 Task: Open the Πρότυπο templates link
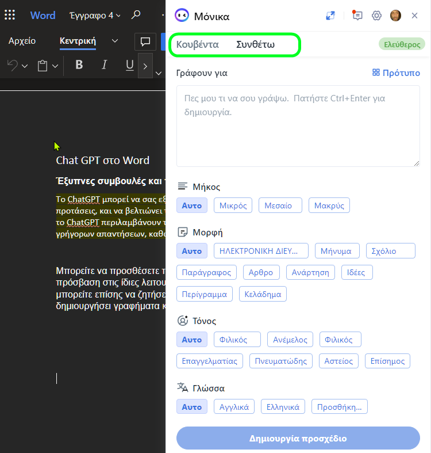pyautogui.click(x=396, y=73)
